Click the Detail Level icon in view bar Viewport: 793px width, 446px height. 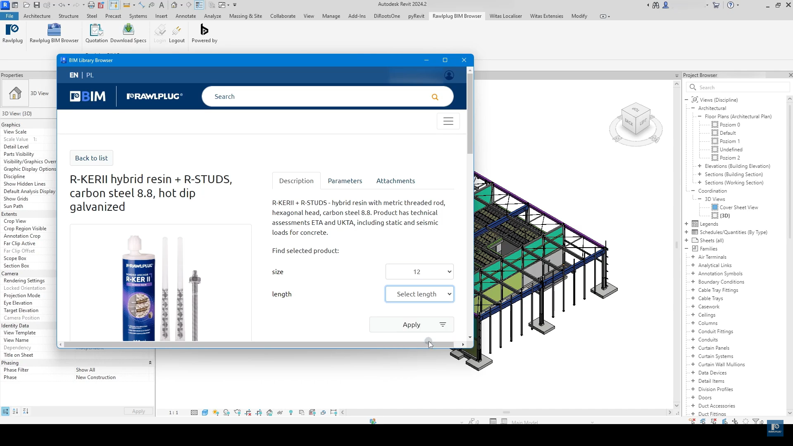[x=194, y=413]
